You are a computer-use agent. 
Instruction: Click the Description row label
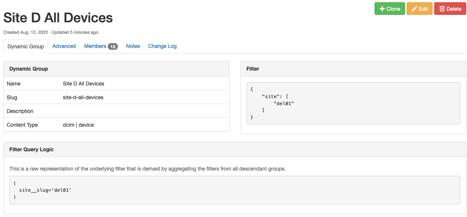pos(20,111)
